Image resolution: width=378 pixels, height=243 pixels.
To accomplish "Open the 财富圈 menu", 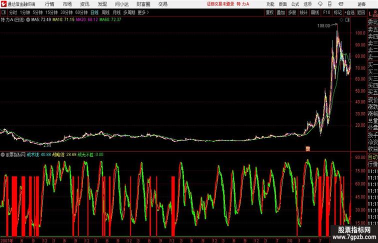I will tap(143, 4).
